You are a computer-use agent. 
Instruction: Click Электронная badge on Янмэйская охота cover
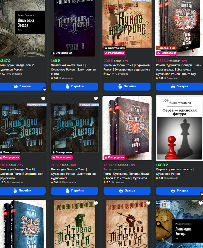(x=62, y=53)
